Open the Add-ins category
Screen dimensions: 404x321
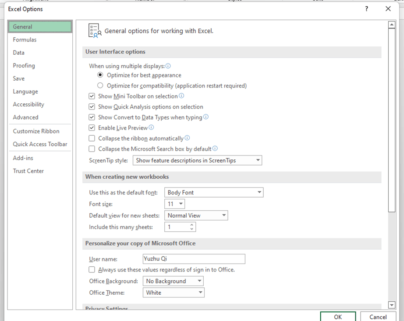(40, 158)
